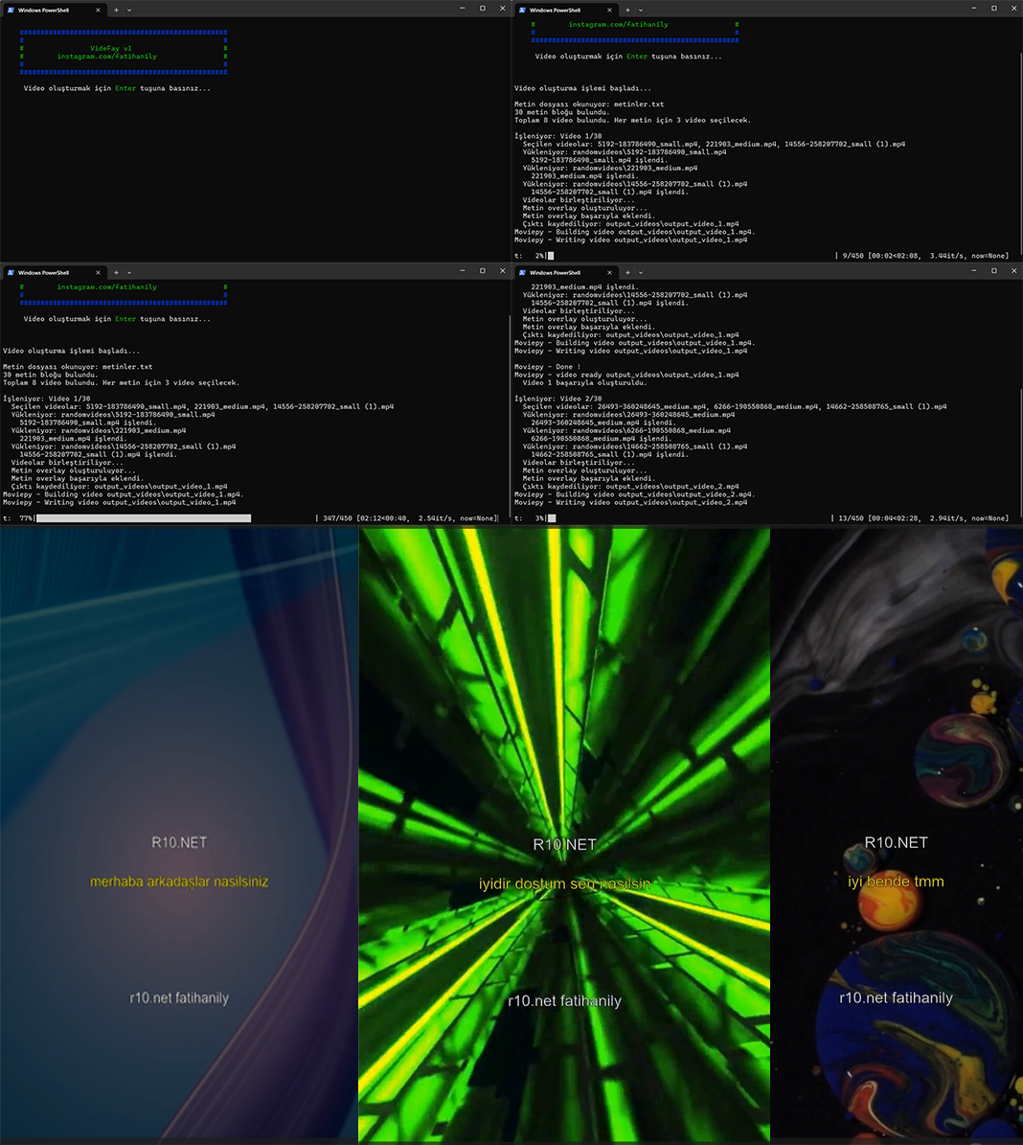Click the scrollbar of the 77% progress window
Image resolution: width=1023 pixels, height=1145 pixels.
[509, 416]
